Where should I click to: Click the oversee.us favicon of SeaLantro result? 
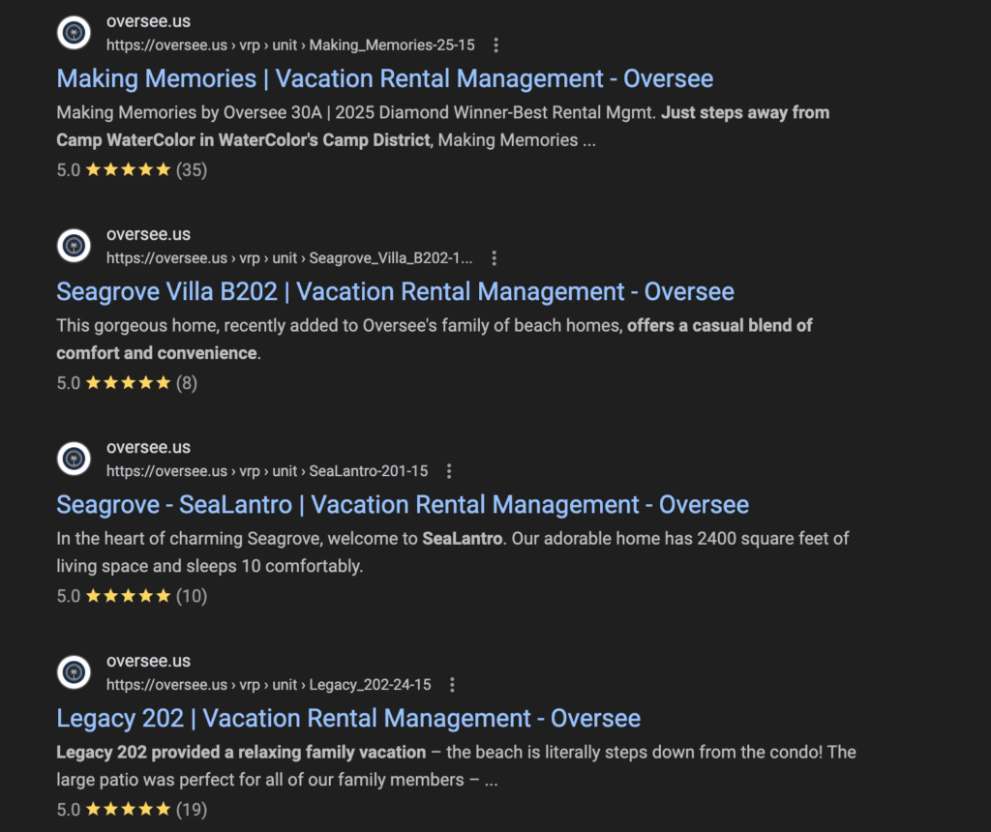tap(74, 458)
